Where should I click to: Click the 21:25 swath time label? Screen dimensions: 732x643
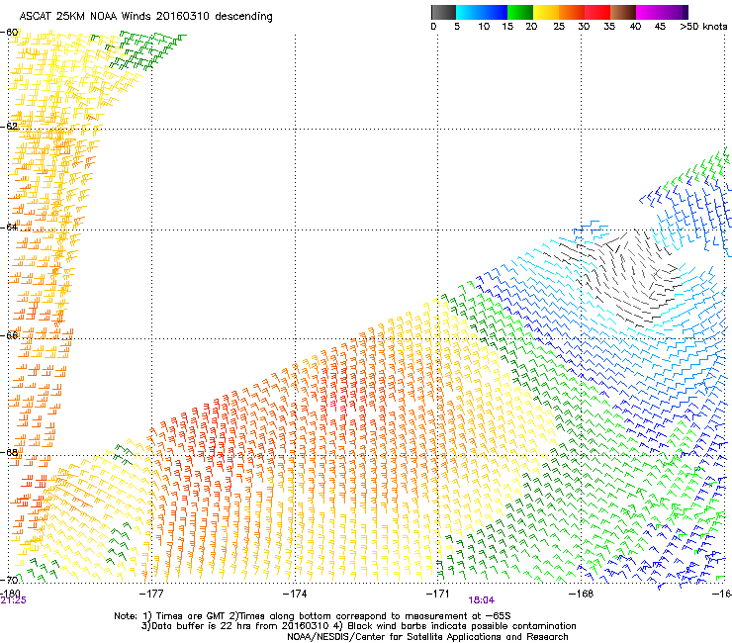point(14,600)
